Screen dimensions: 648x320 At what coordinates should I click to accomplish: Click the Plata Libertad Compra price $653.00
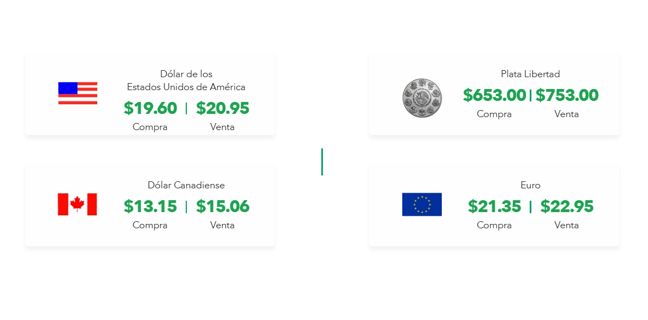[495, 96]
